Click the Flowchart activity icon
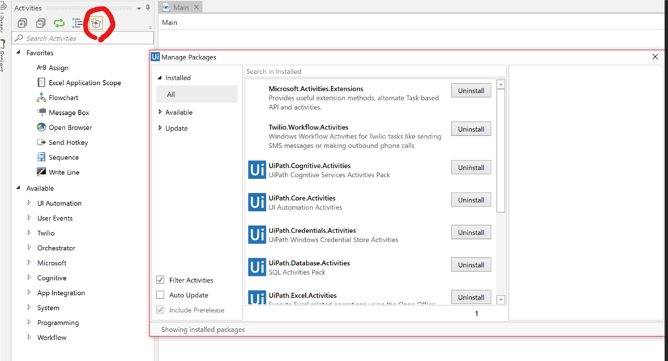 tap(41, 97)
